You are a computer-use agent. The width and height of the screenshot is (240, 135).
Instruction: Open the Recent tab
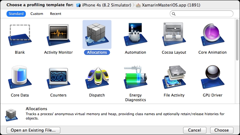click(x=56, y=14)
